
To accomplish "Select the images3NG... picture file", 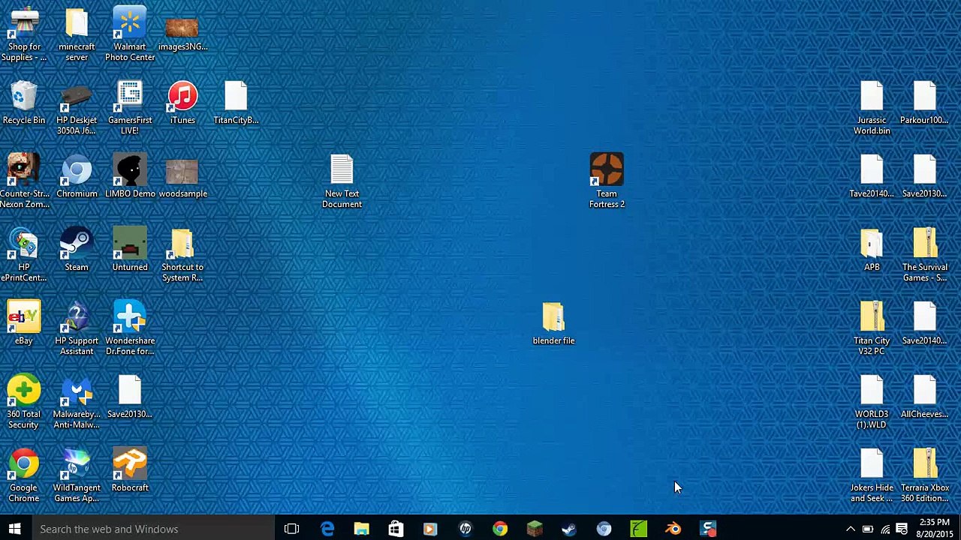I will [x=182, y=35].
